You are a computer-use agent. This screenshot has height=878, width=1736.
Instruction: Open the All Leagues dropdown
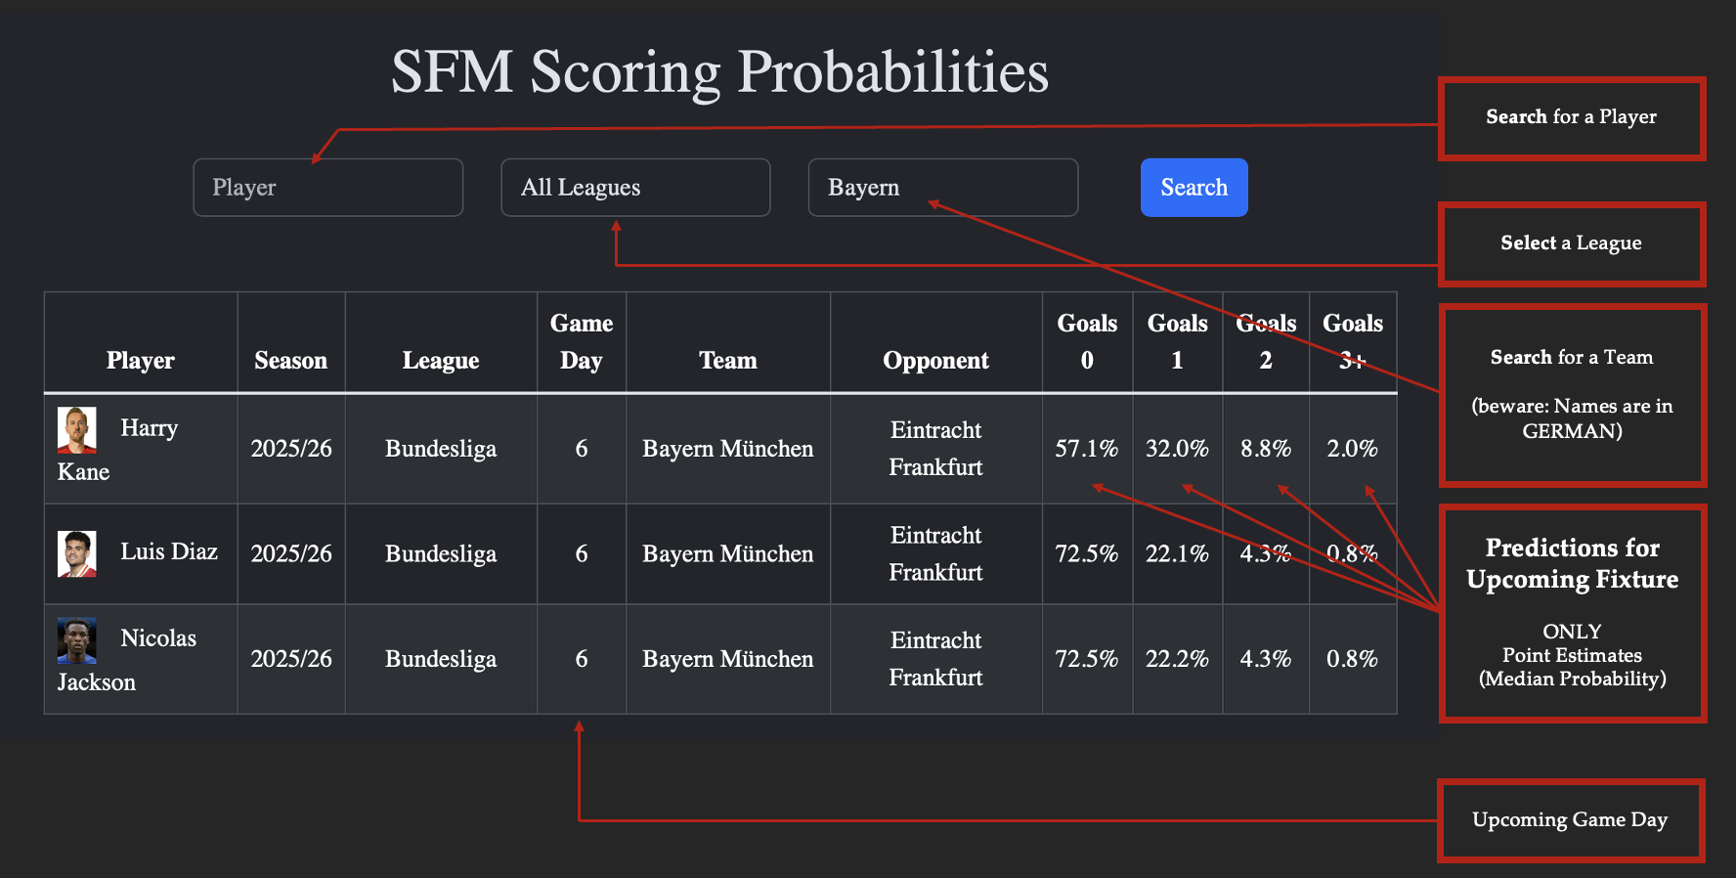(x=635, y=188)
